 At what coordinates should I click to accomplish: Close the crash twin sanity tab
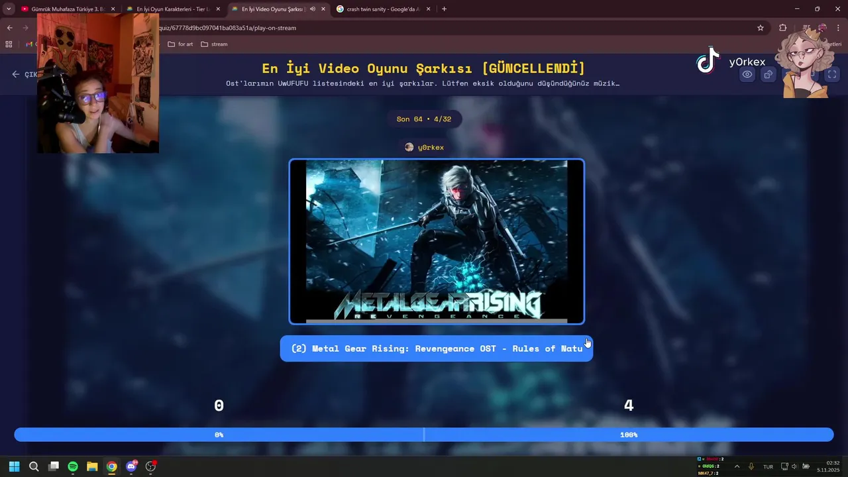coord(428,9)
